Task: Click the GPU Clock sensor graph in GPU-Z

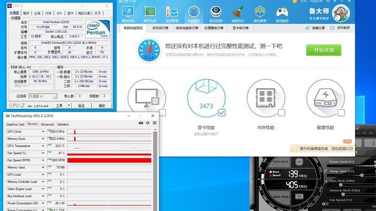Action: point(110,131)
